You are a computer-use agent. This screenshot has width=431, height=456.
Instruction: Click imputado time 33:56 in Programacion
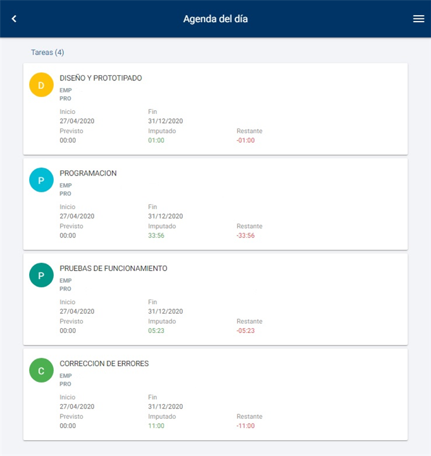tap(156, 236)
